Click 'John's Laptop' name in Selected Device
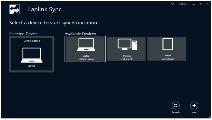This screenshot has width=212, height=120. point(32,41)
